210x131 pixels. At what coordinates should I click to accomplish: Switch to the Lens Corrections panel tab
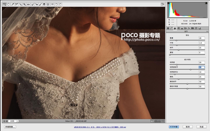pyautogui.click(x=186, y=28)
